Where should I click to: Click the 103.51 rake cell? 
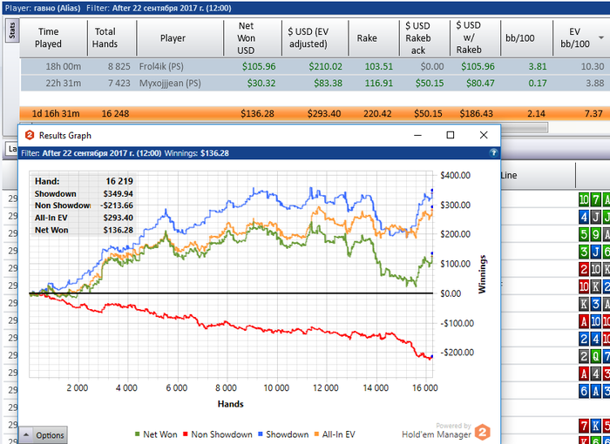pyautogui.click(x=379, y=66)
